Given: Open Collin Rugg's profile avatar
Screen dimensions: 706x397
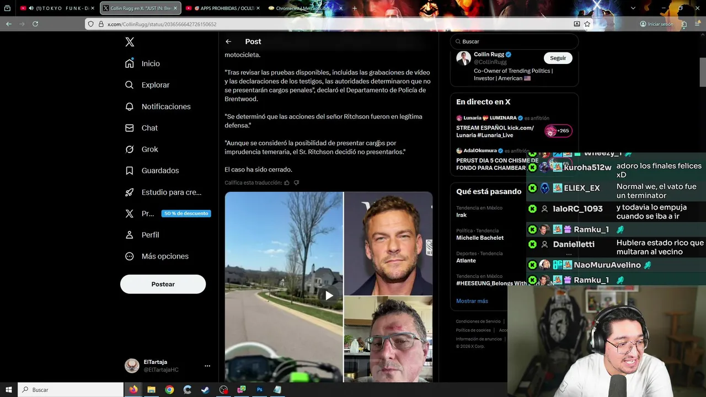Looking at the screenshot, I should pos(463,58).
